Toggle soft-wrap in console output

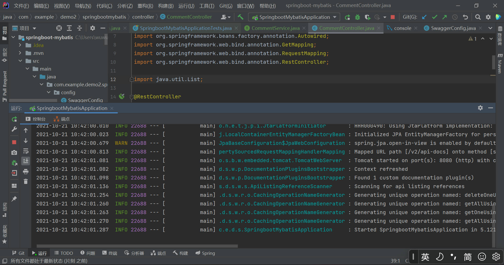26,151
